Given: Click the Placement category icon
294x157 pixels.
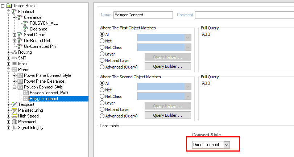Looking at the screenshot, I should [14, 122].
